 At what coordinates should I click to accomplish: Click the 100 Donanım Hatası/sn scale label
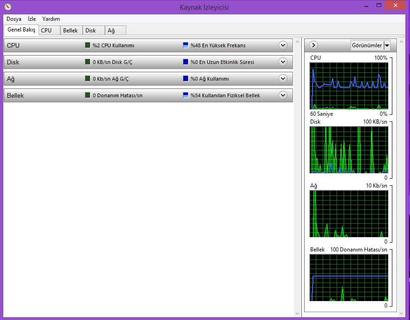tap(359, 250)
